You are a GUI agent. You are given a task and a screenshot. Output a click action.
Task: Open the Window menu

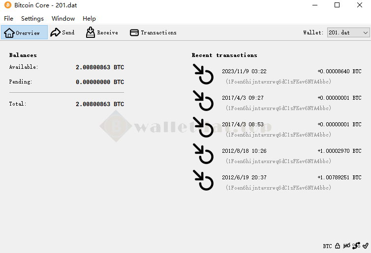63,19
